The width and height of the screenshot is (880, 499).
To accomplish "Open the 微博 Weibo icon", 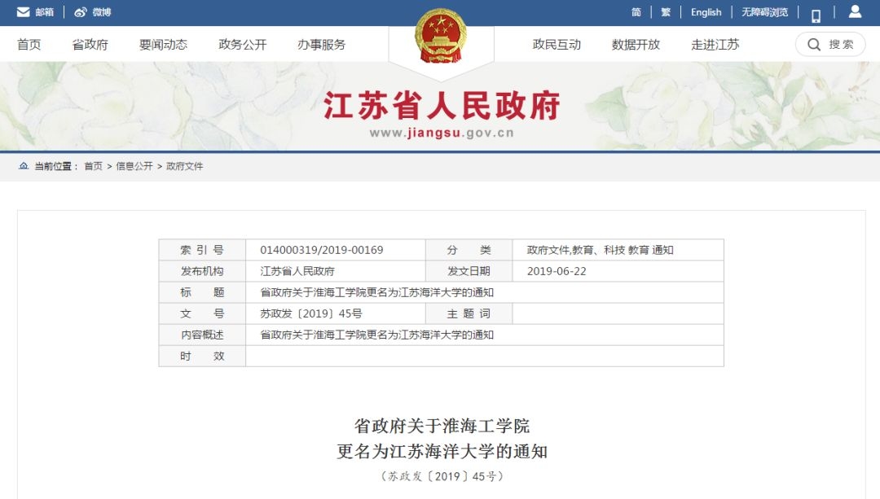I will tap(81, 11).
